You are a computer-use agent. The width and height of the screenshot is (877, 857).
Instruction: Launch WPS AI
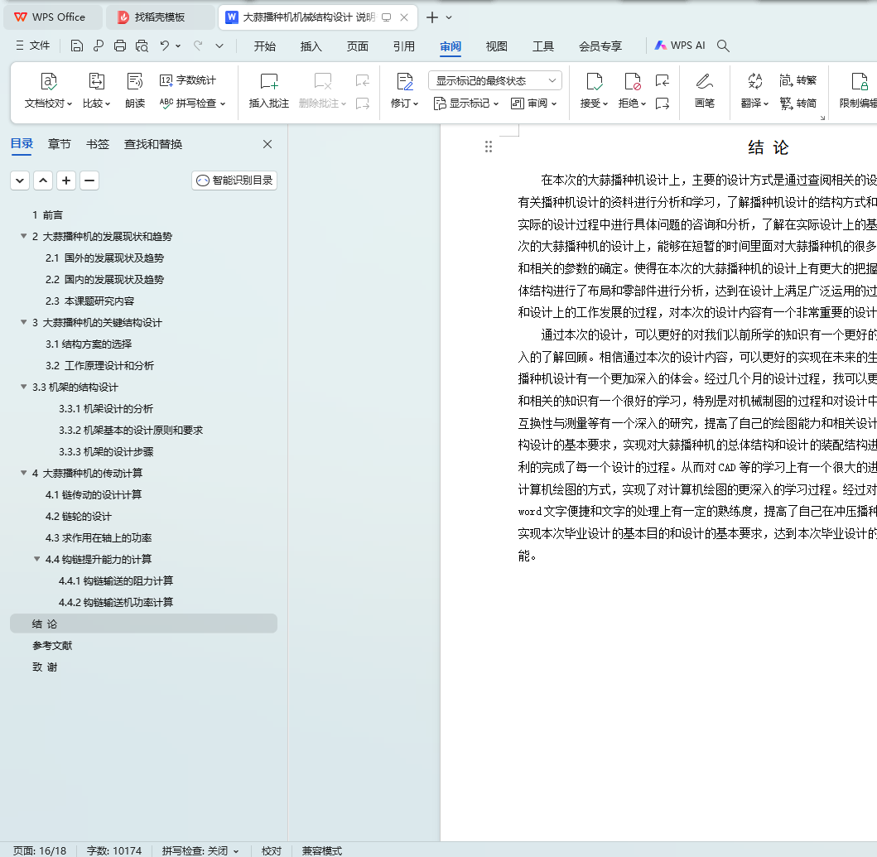point(680,46)
